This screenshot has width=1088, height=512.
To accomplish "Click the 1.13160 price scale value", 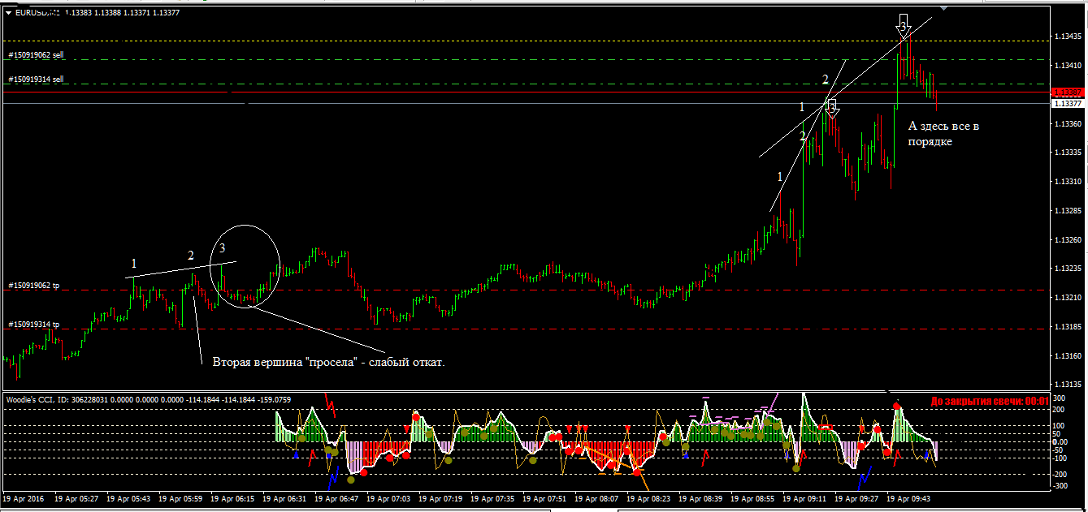I will (x=1067, y=356).
